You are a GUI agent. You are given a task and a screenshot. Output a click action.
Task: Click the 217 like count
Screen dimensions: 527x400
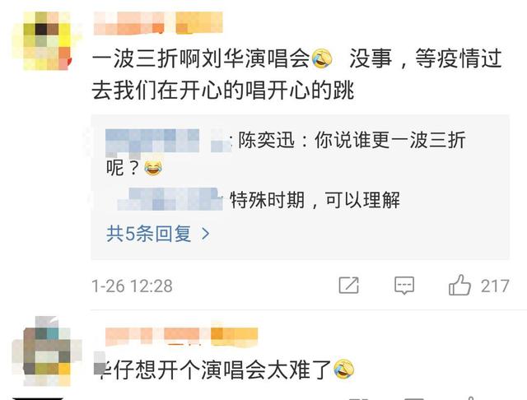(x=495, y=286)
